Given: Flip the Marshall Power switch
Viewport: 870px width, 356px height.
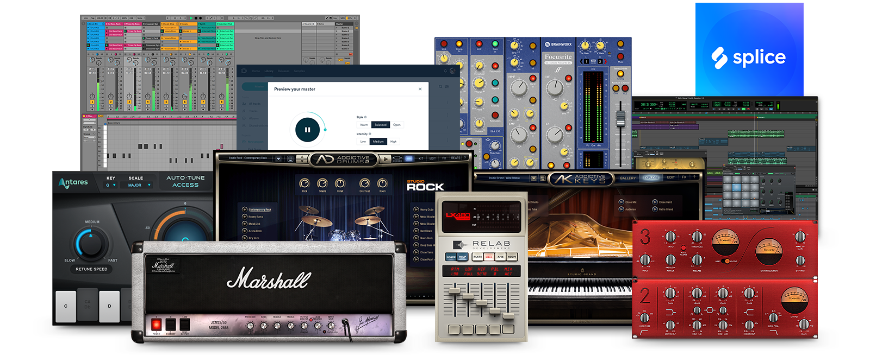Looking at the screenshot, I should [x=157, y=325].
